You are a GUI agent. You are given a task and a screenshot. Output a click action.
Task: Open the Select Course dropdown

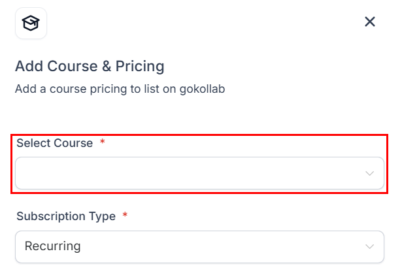pos(199,173)
